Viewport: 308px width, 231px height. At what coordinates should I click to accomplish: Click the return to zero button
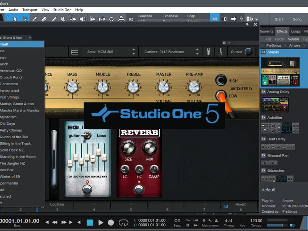click(79, 223)
